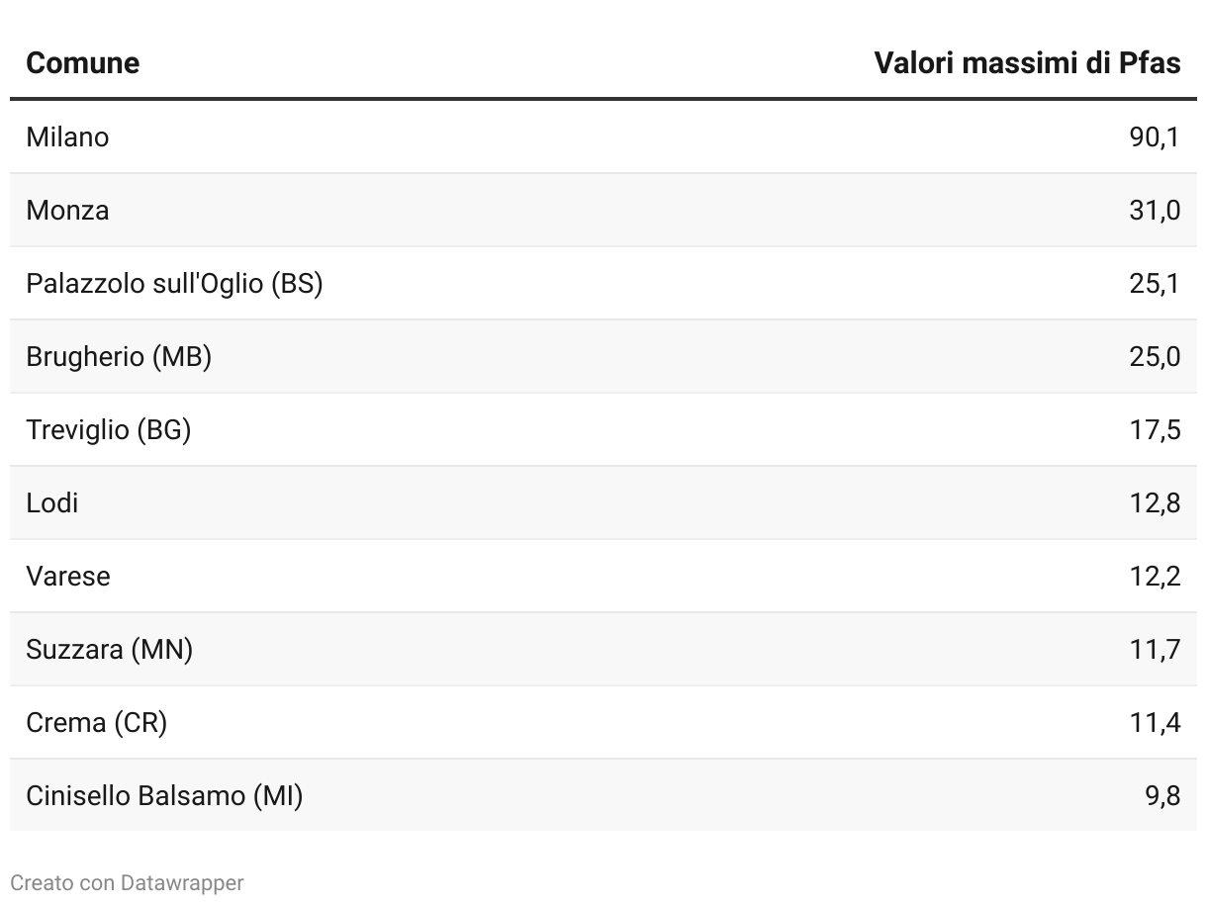Screen dimensions: 1207x906
Task: Click the 90,1 value for Milano
Action: 1155,136
